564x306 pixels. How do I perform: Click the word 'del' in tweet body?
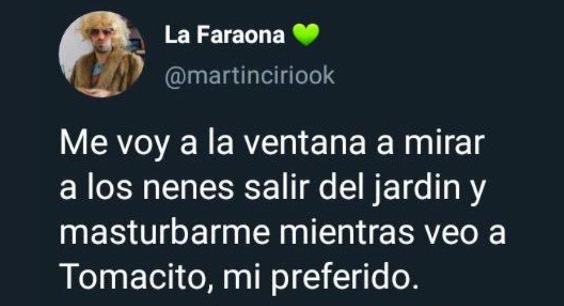tap(341, 188)
